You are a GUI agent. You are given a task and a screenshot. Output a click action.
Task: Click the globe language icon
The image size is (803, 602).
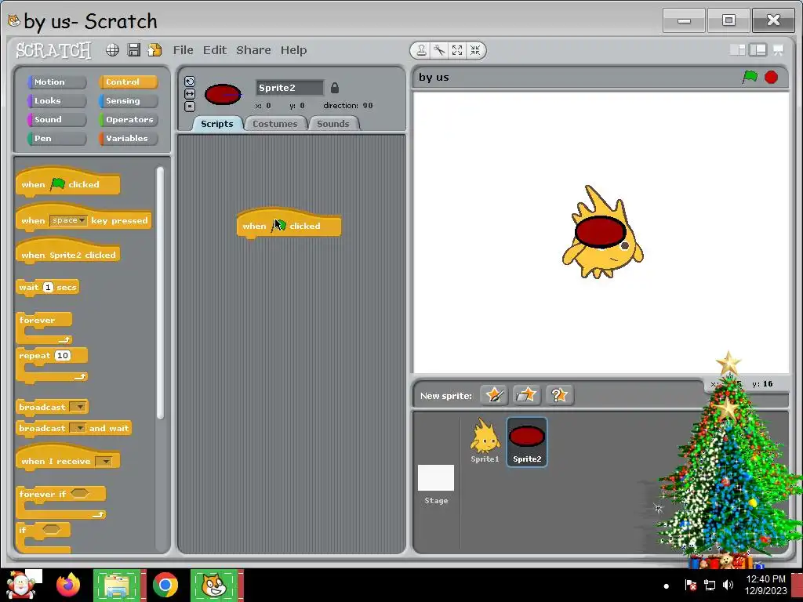point(112,49)
